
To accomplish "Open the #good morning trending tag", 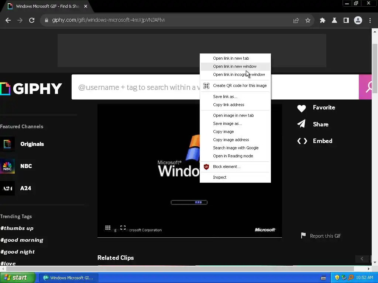I will point(22,240).
